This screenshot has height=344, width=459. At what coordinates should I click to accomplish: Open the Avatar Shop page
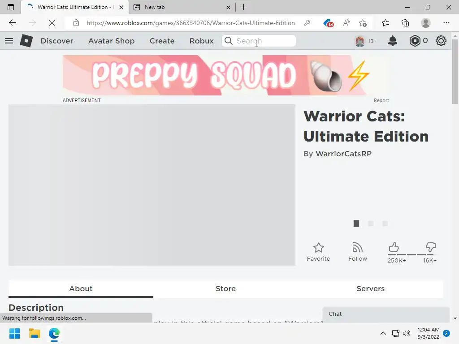[x=111, y=41]
